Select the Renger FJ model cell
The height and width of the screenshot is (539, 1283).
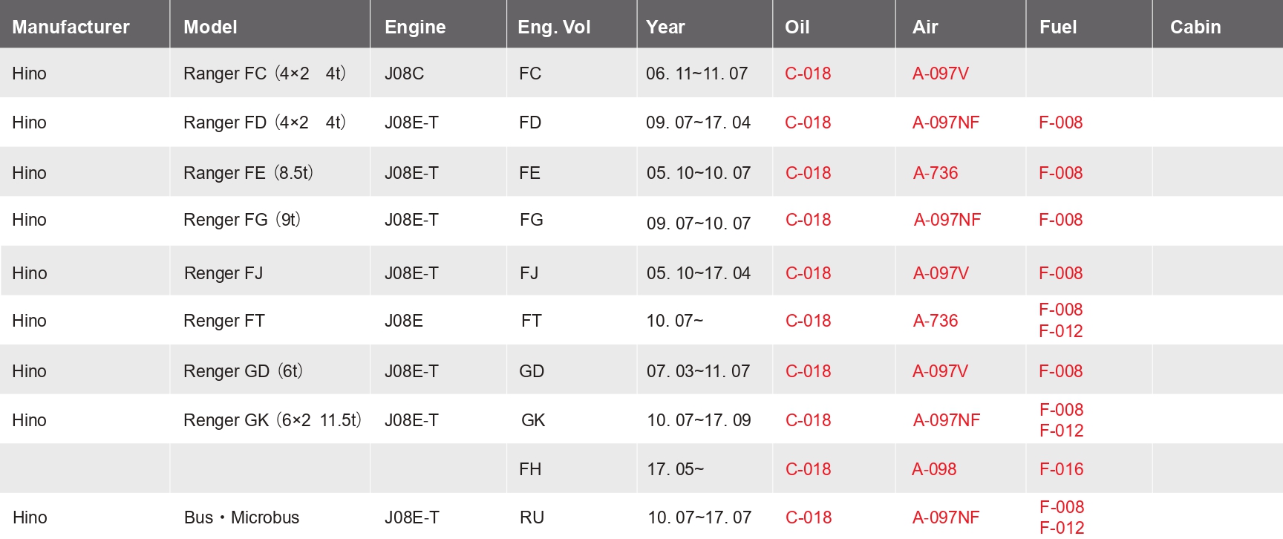[x=223, y=273]
